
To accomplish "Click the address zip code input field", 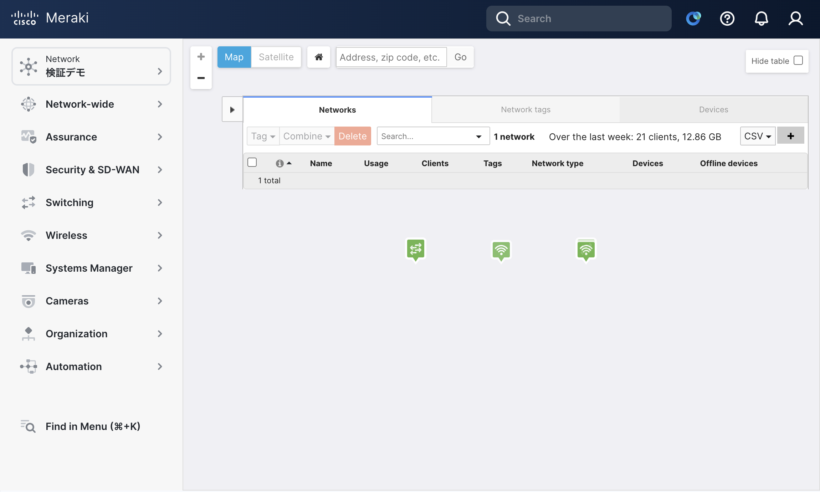I will tap(391, 57).
